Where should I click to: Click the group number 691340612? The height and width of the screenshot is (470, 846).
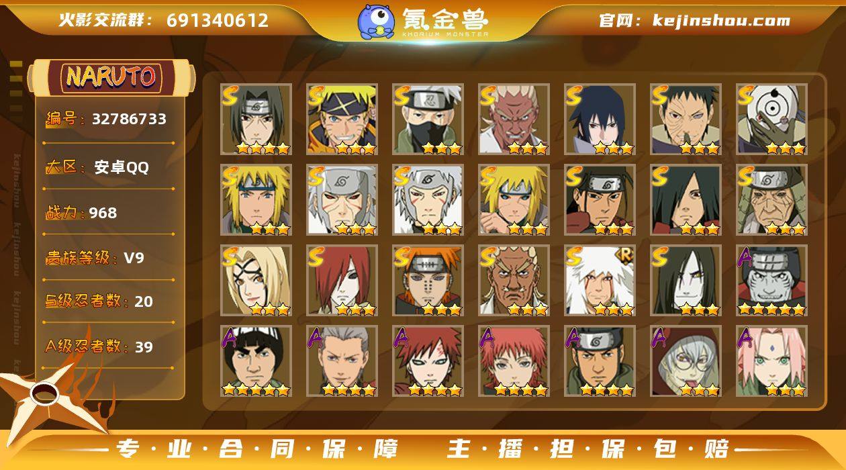pyautogui.click(x=218, y=21)
